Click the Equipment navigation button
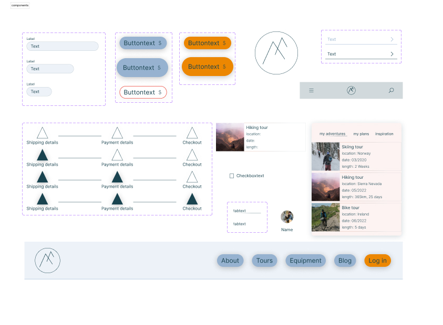This screenshot has height=325, width=443. [305, 261]
